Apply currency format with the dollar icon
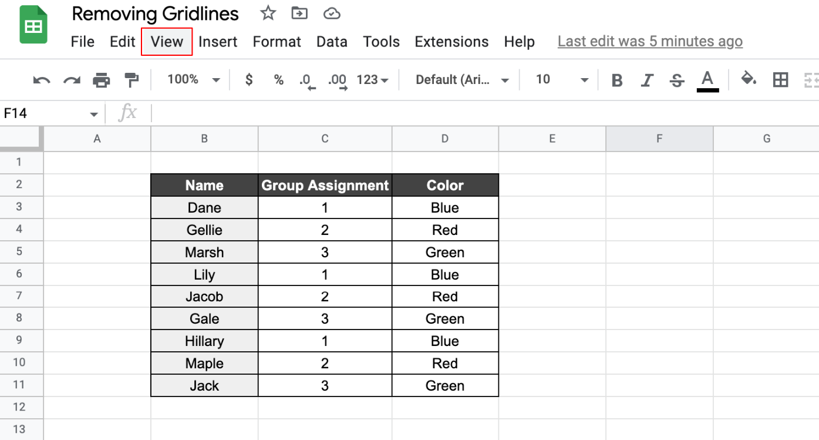Screen dimensions: 819x440 click(x=248, y=79)
